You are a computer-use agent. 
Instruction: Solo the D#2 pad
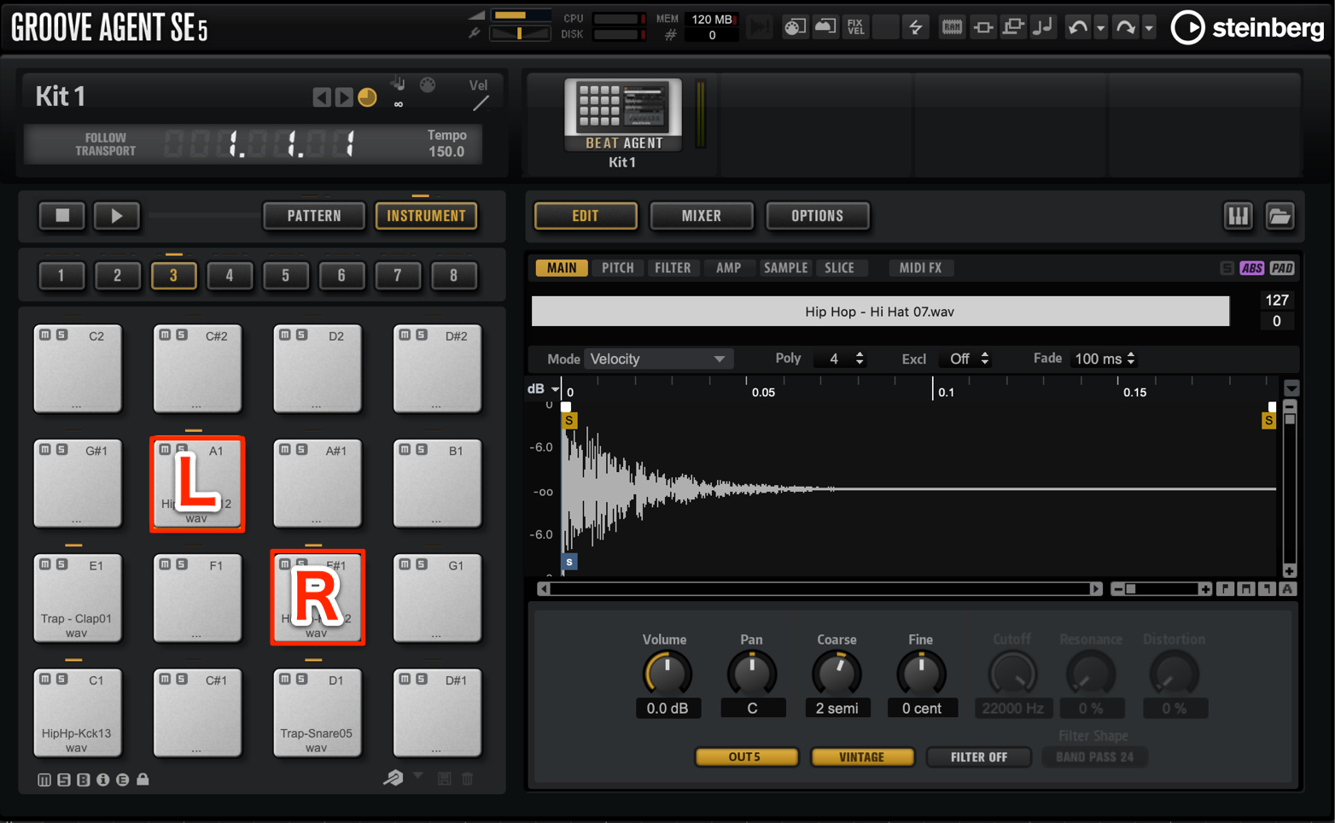point(421,335)
